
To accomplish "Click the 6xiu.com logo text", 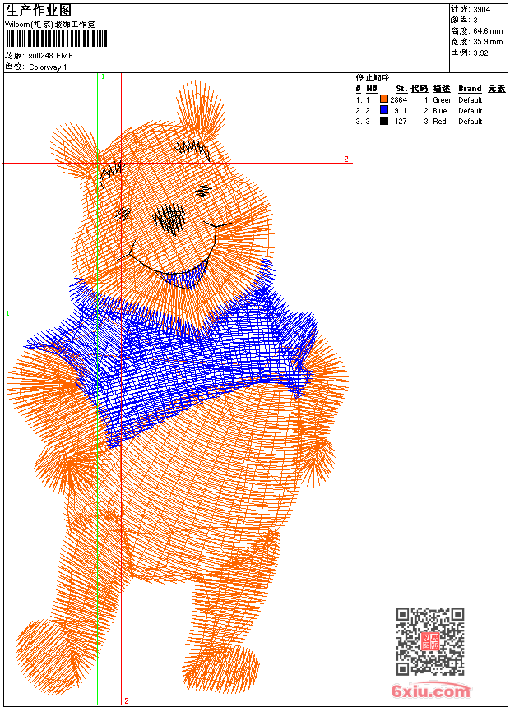I will pyautogui.click(x=430, y=691).
